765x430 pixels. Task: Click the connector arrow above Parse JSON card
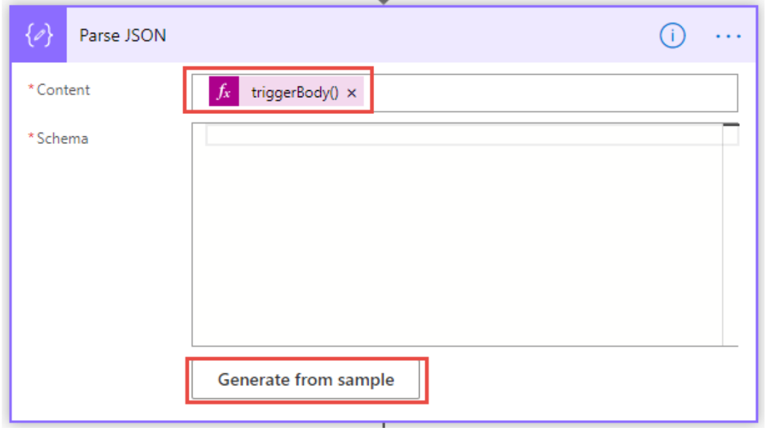point(383,2)
